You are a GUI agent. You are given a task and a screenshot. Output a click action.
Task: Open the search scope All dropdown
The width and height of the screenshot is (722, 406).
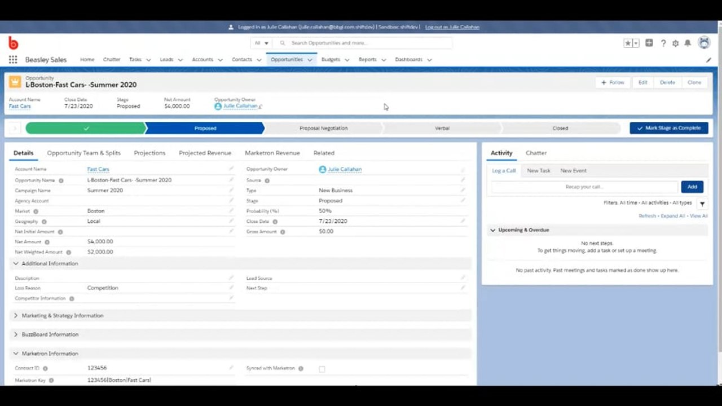(x=262, y=43)
